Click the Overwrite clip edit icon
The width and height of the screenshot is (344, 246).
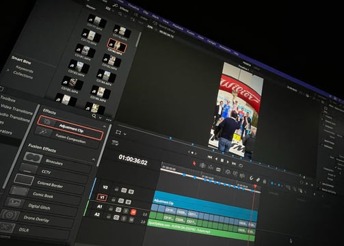(235, 174)
